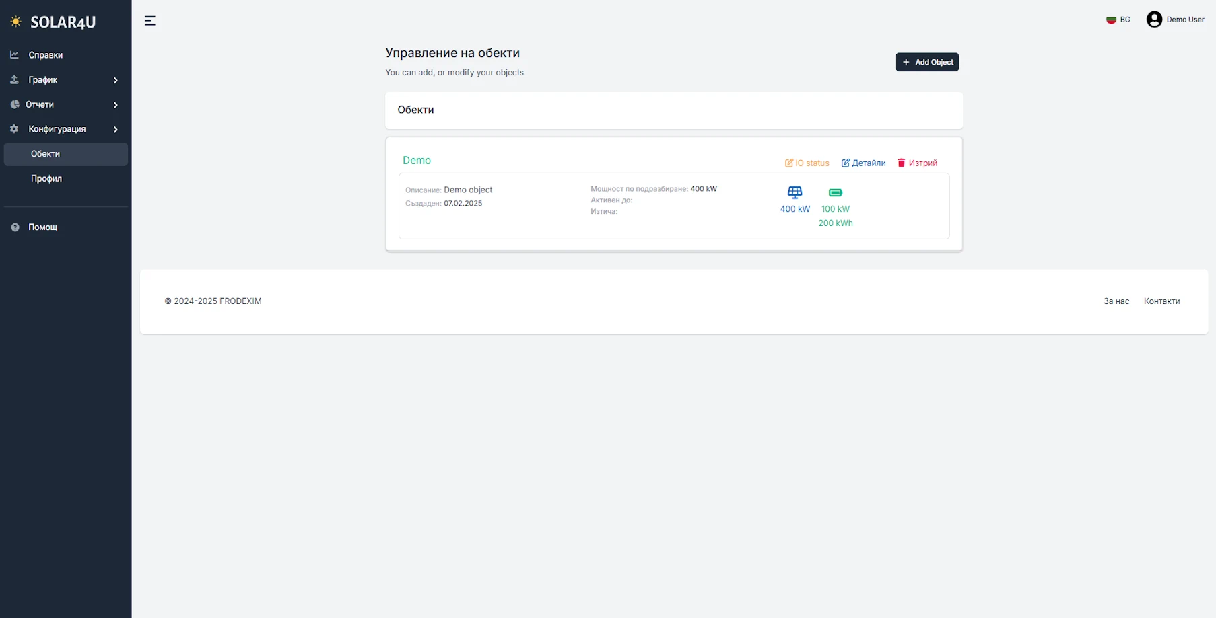The image size is (1216, 618).
Task: Click the SOLAR4U sun logo icon
Action: (x=15, y=22)
